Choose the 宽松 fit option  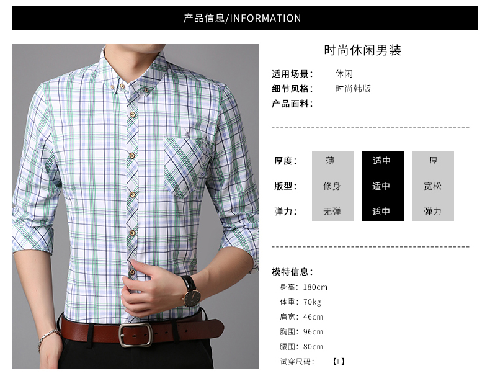click(x=432, y=186)
